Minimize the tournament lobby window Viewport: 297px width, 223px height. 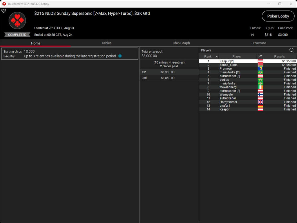[268, 4]
